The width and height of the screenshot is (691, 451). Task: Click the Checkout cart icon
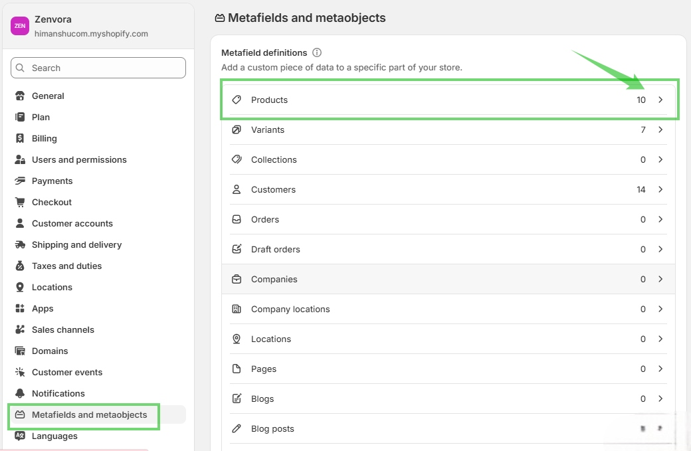[x=21, y=202]
